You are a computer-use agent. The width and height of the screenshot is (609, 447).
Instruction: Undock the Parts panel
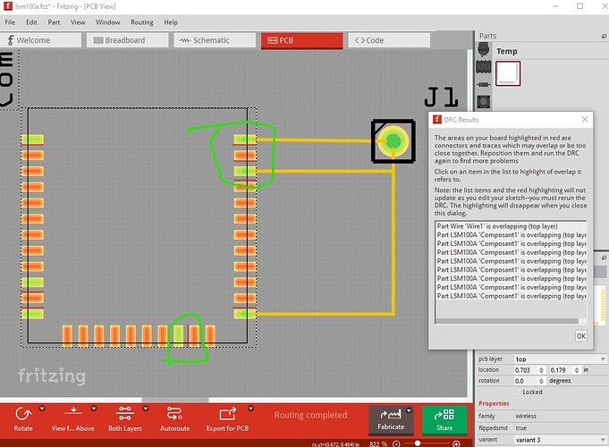604,36
